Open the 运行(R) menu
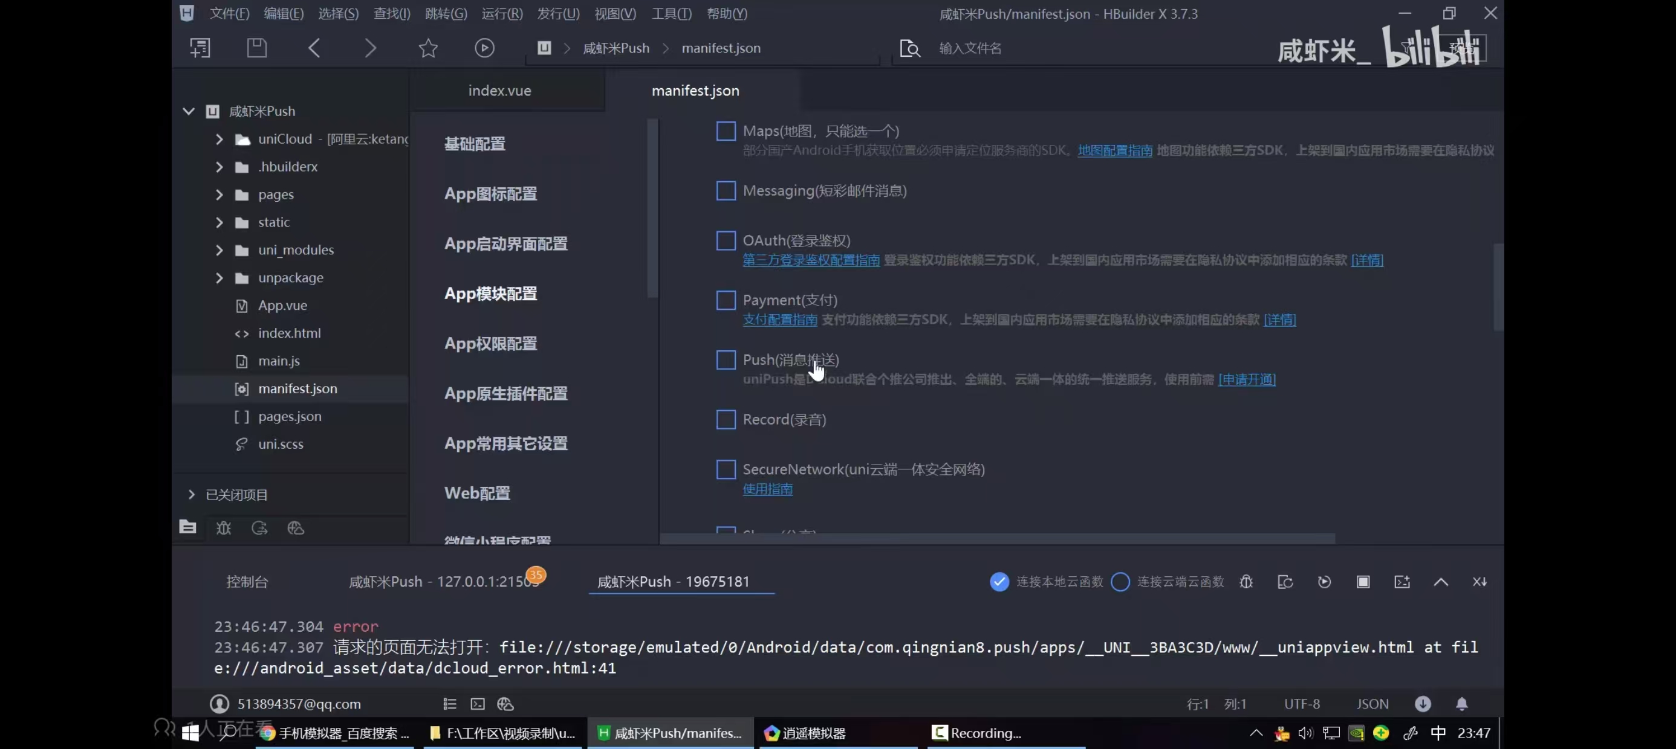This screenshot has height=749, width=1676. pos(502,14)
